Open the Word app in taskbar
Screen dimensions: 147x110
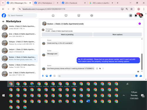point(88,101)
